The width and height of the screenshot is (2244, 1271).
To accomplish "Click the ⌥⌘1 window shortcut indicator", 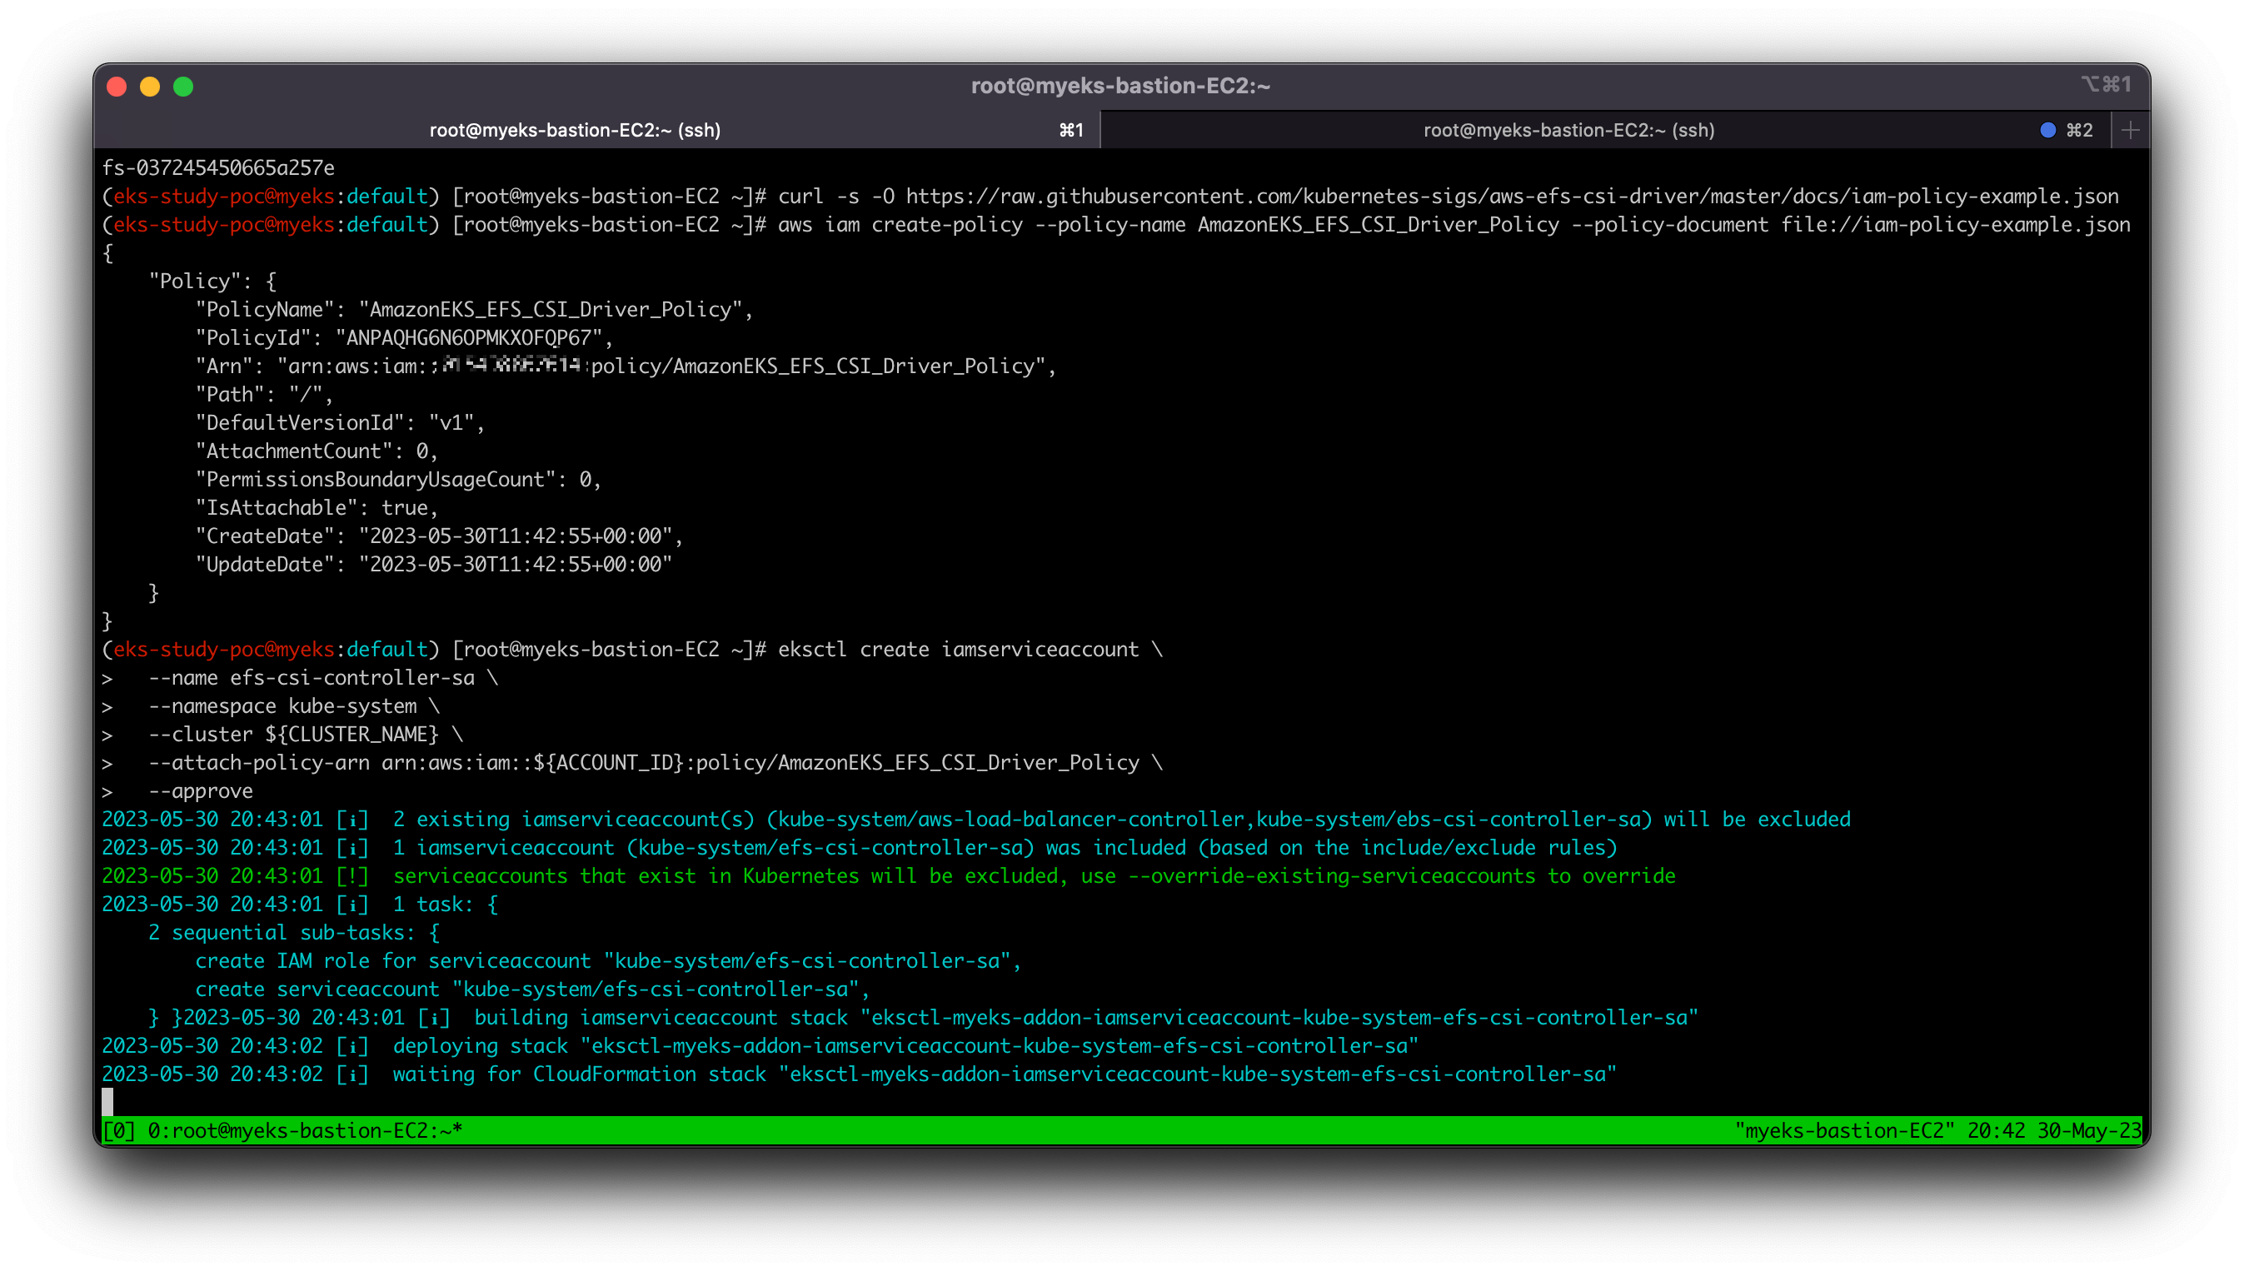I will pos(2105,85).
